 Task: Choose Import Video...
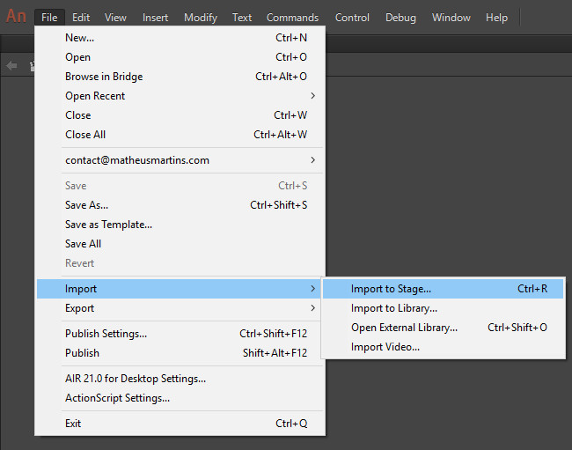pos(444,347)
